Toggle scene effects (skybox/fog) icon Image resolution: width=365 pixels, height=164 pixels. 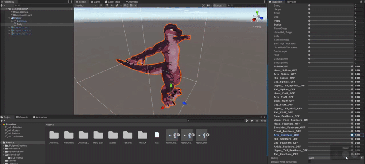tap(117, 5)
